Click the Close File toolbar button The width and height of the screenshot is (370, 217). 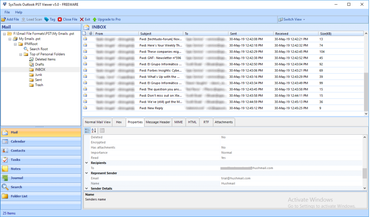[68, 19]
